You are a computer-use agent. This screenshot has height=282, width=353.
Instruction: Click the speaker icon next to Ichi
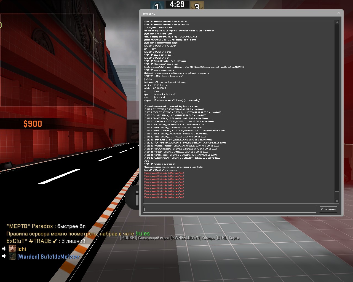(4, 249)
